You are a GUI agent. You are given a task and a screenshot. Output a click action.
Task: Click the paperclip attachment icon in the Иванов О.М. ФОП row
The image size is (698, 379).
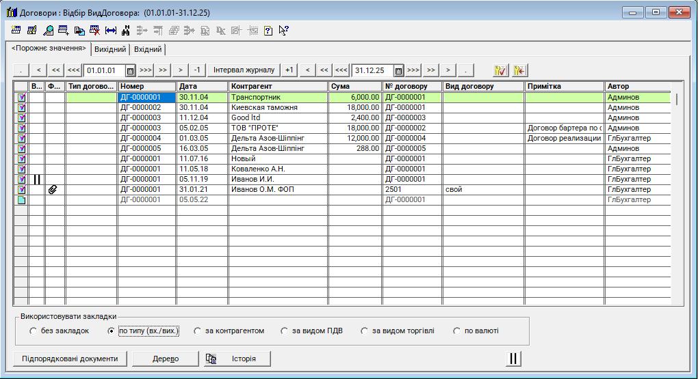point(53,190)
